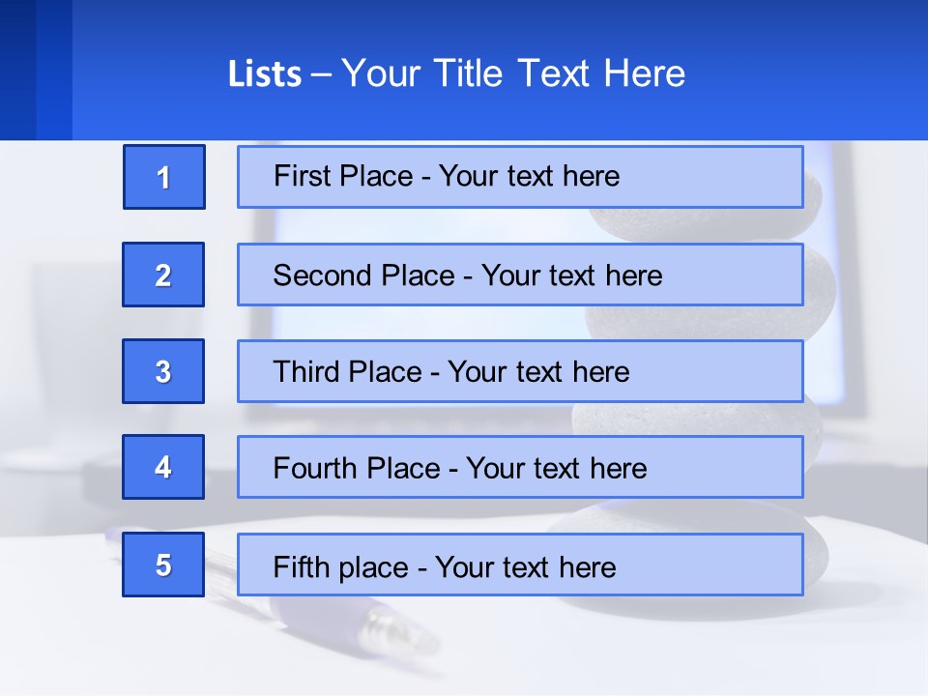The height and width of the screenshot is (696, 928).
Task: Click the bold word Lists in title
Action: point(265,74)
